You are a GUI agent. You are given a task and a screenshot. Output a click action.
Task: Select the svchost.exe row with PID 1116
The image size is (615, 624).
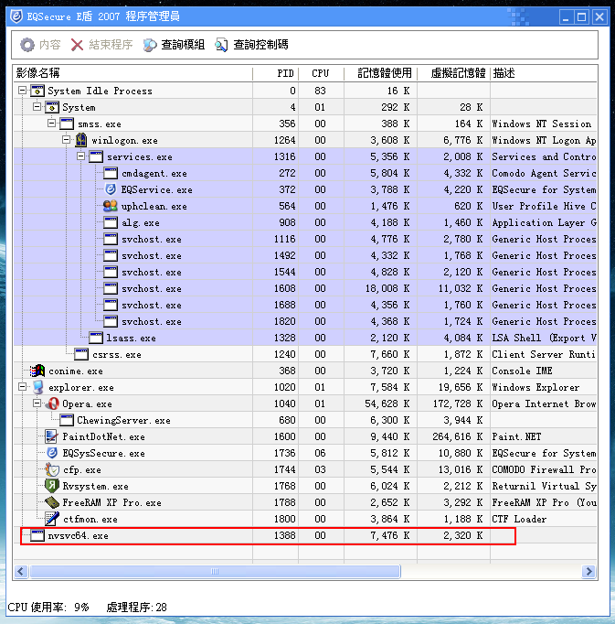[305, 239]
